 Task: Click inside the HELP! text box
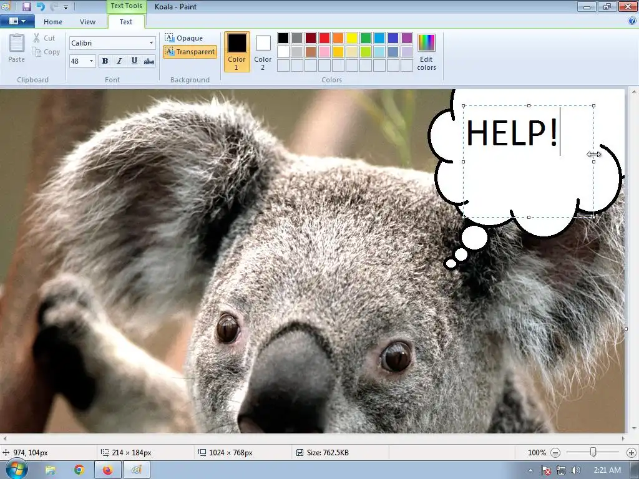pos(529,162)
